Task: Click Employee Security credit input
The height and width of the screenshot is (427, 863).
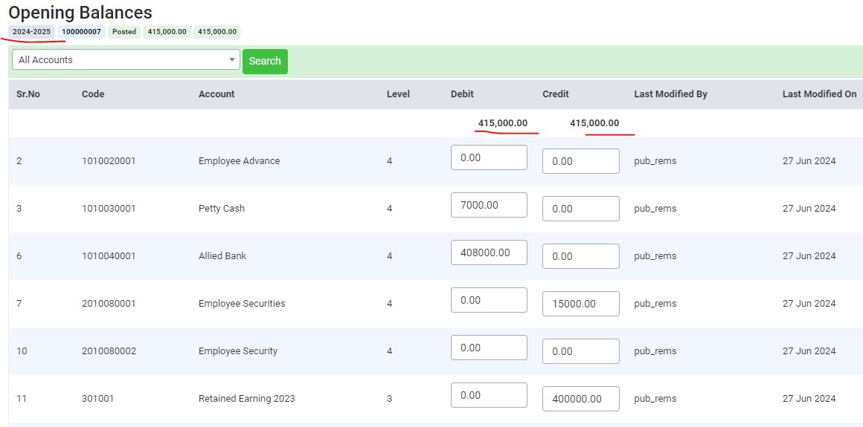Action: pyautogui.click(x=580, y=351)
